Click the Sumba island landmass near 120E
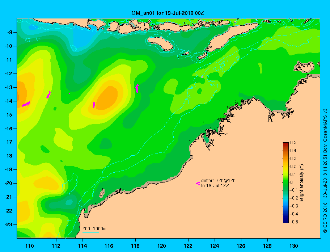This screenshot has height=252, width=330. [x=160, y=43]
